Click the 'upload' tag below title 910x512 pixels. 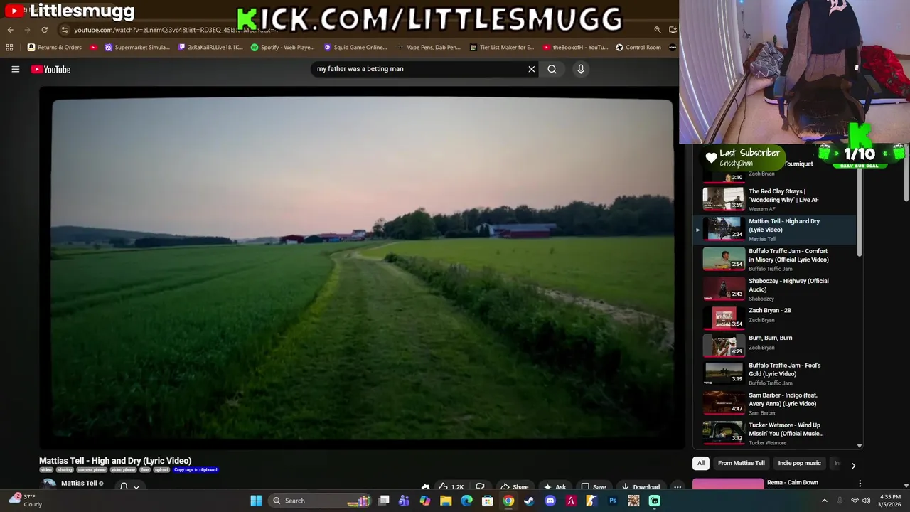point(161,470)
